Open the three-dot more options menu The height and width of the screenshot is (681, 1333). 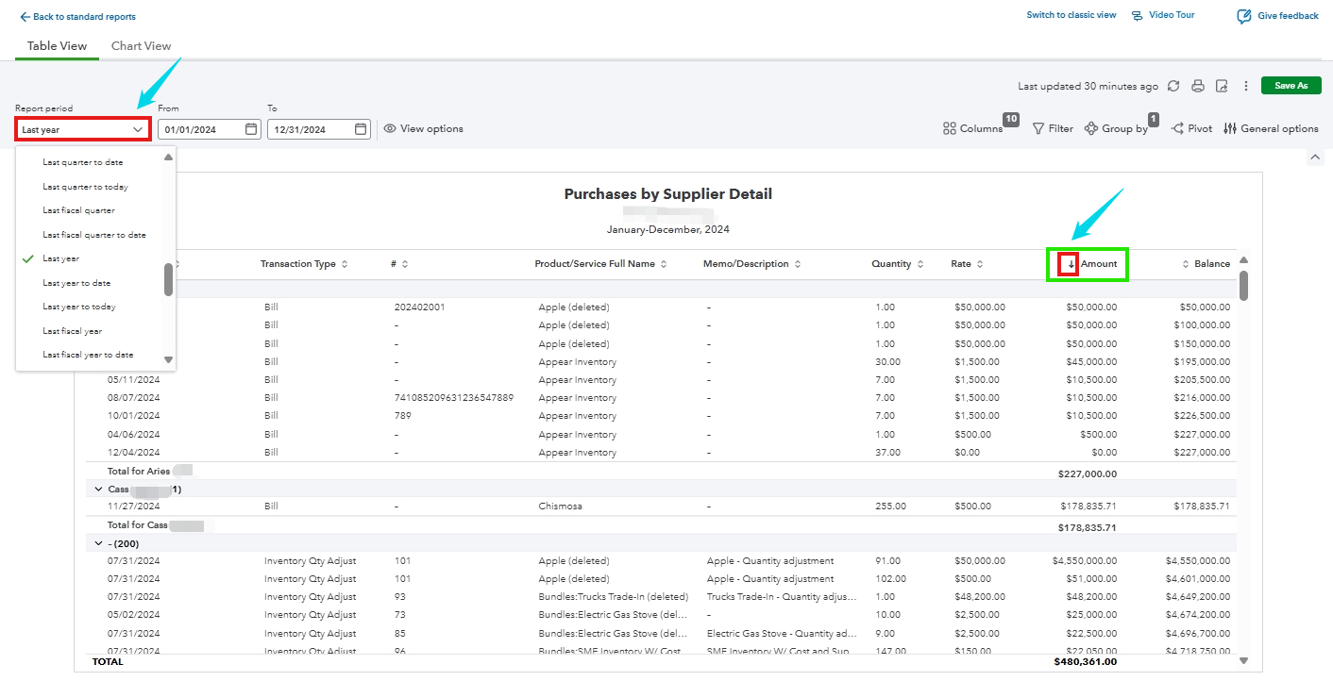pos(1246,86)
